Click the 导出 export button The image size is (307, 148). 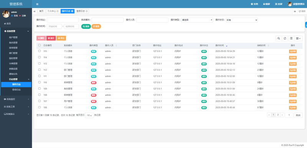(61, 38)
